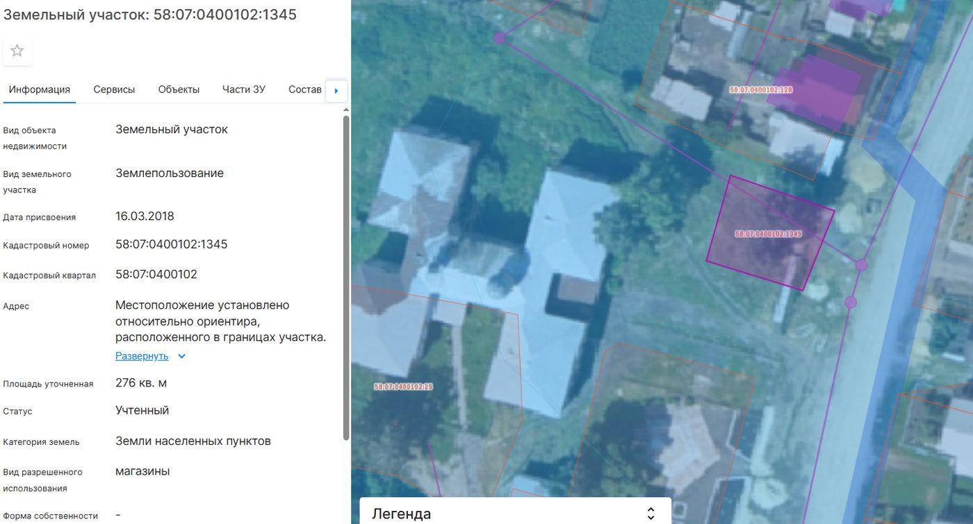This screenshot has width=973, height=524.
Task: Open the Сервисы tab
Action: (114, 90)
